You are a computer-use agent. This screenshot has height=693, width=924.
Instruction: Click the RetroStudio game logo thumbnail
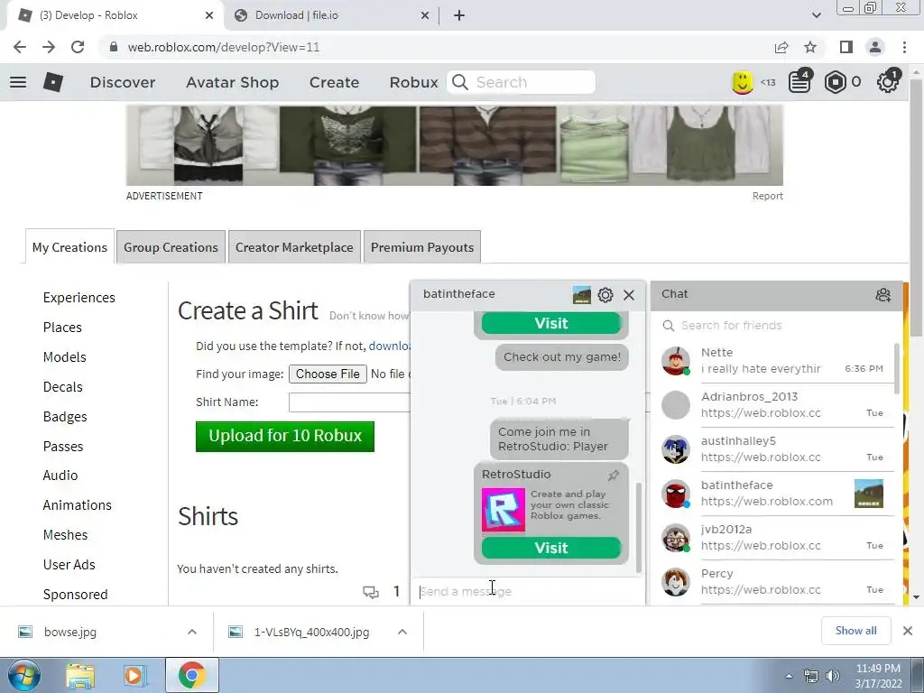pos(504,510)
